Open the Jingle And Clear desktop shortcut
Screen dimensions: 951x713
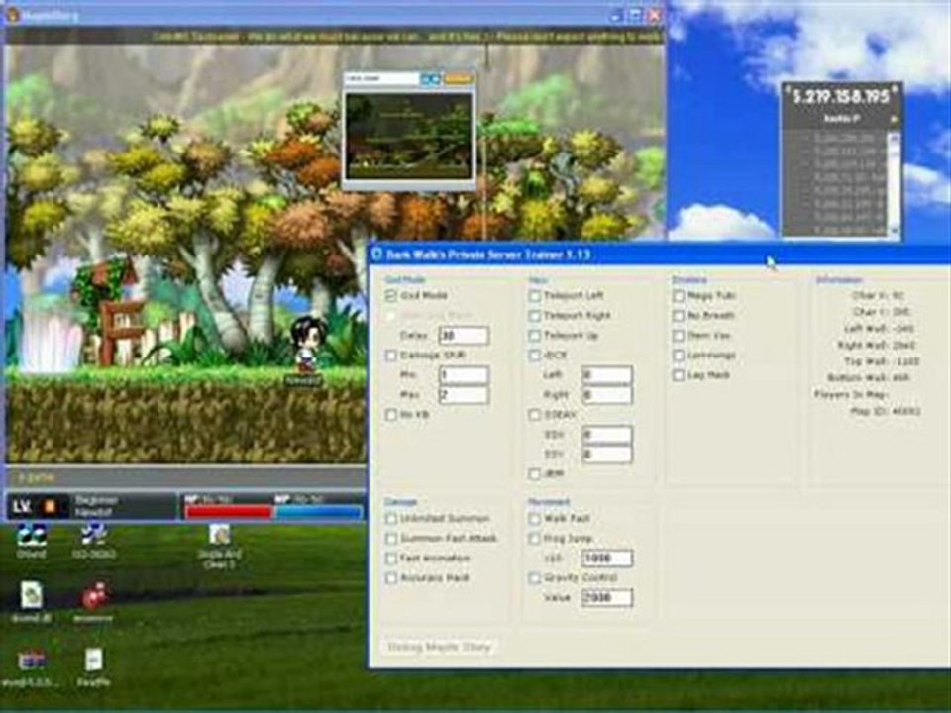pos(220,536)
